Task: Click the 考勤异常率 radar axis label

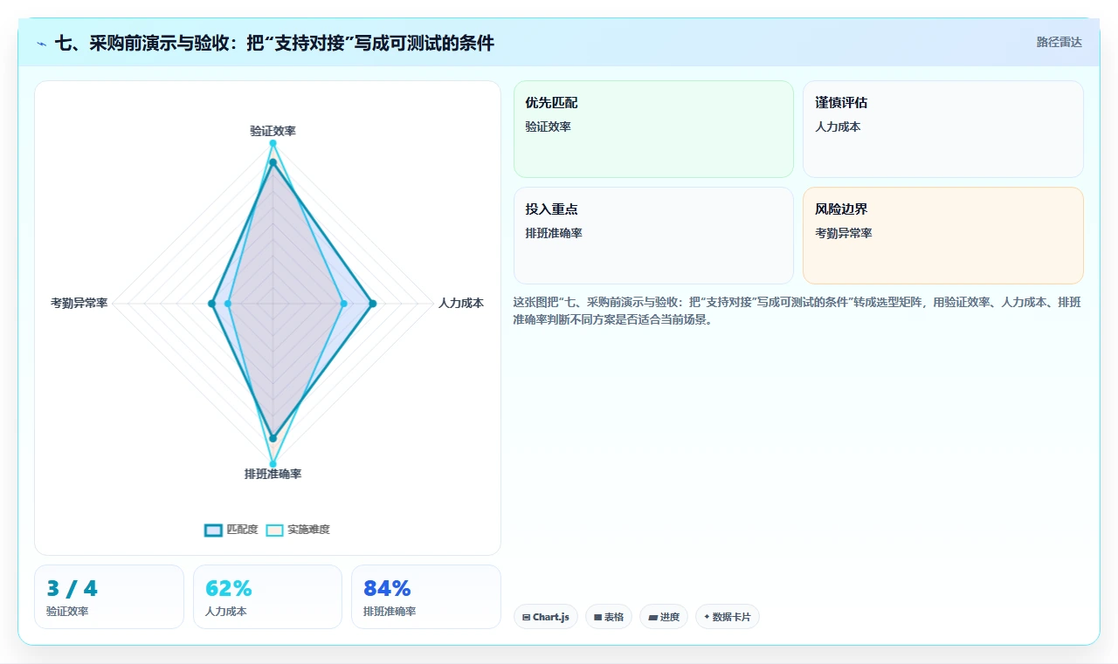Action: click(x=79, y=304)
